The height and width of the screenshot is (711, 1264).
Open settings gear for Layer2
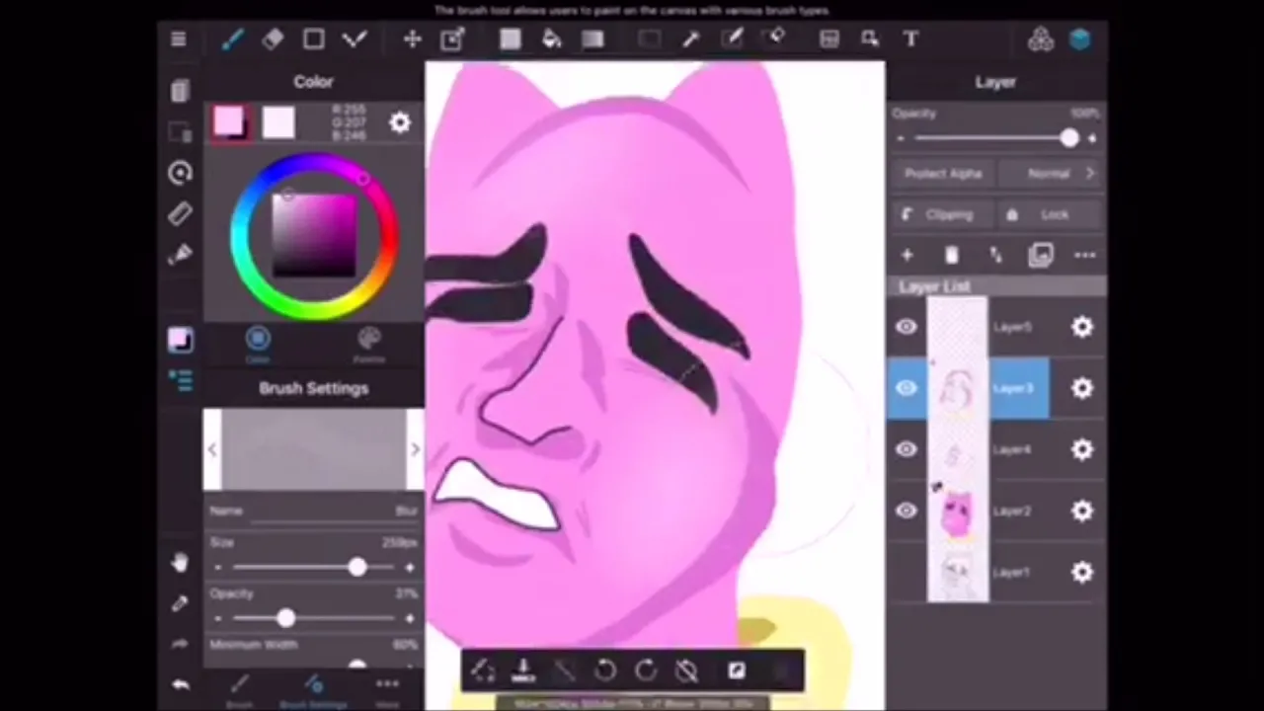(x=1082, y=511)
